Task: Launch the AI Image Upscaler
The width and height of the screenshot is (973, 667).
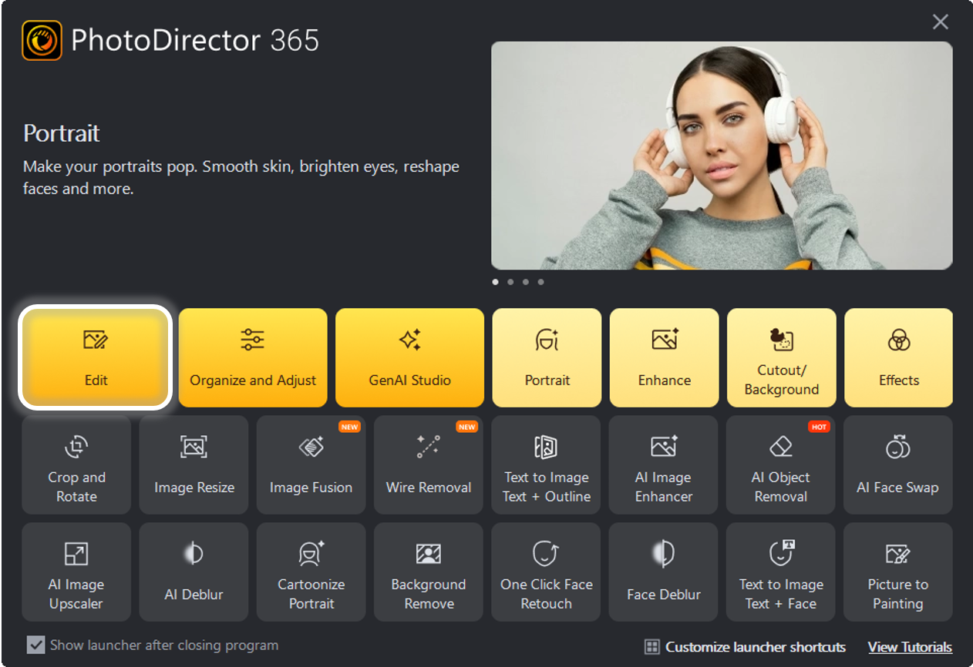Action: click(76, 571)
